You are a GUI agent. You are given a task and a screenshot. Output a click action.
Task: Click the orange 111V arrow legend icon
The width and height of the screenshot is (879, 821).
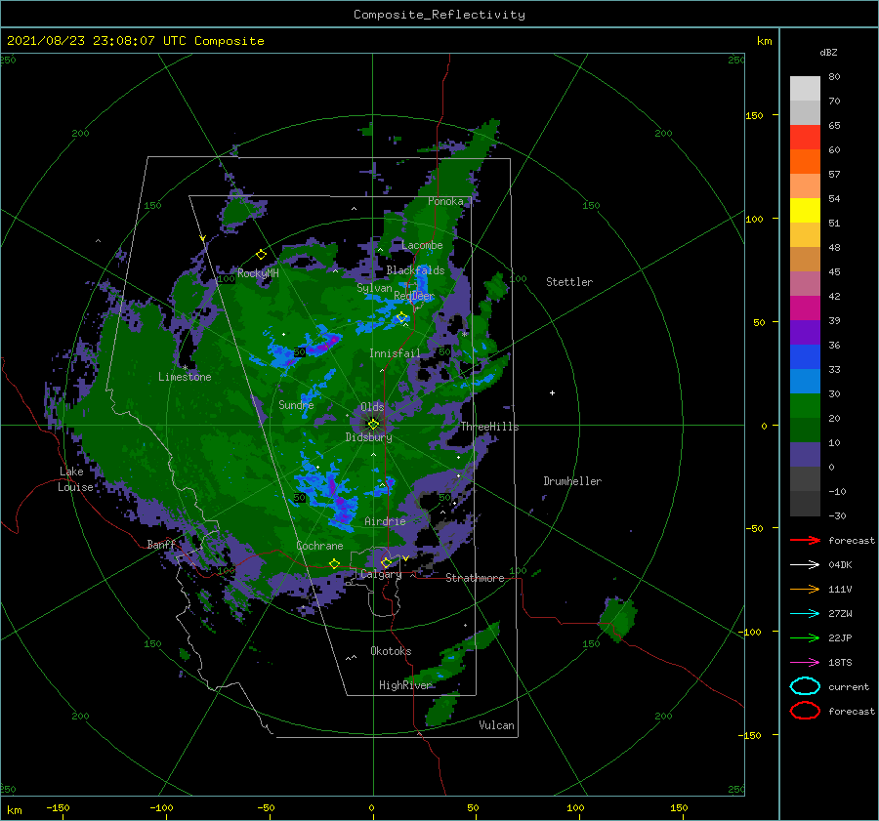[805, 589]
